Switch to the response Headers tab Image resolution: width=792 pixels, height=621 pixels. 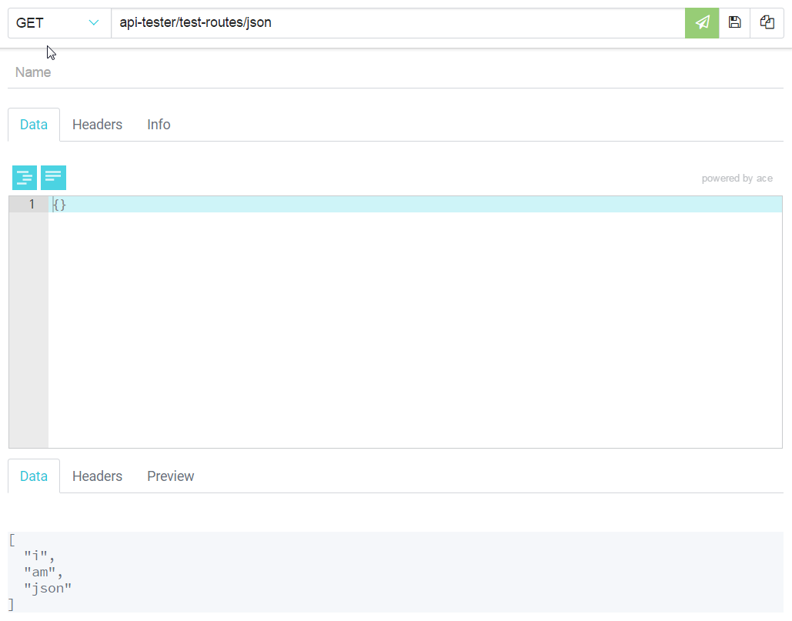coord(97,476)
